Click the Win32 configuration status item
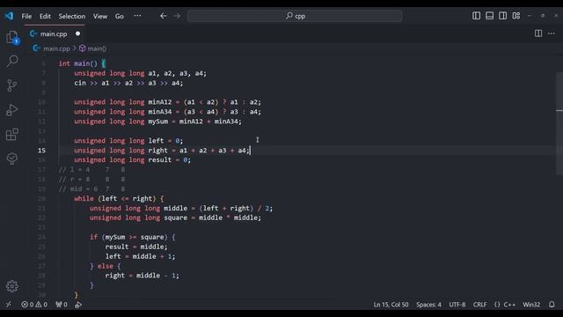The width and height of the screenshot is (563, 317). 531,305
